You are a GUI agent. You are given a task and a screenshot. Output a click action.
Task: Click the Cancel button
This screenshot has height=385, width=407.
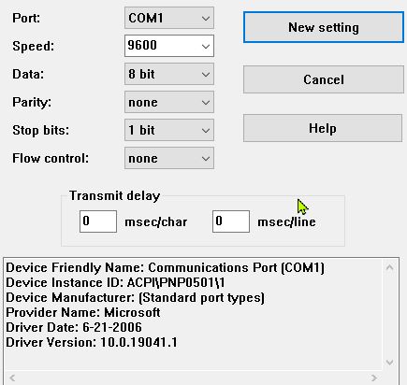pos(324,79)
